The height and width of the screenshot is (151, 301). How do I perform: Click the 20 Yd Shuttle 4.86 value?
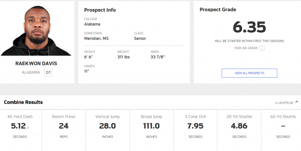click(239, 126)
